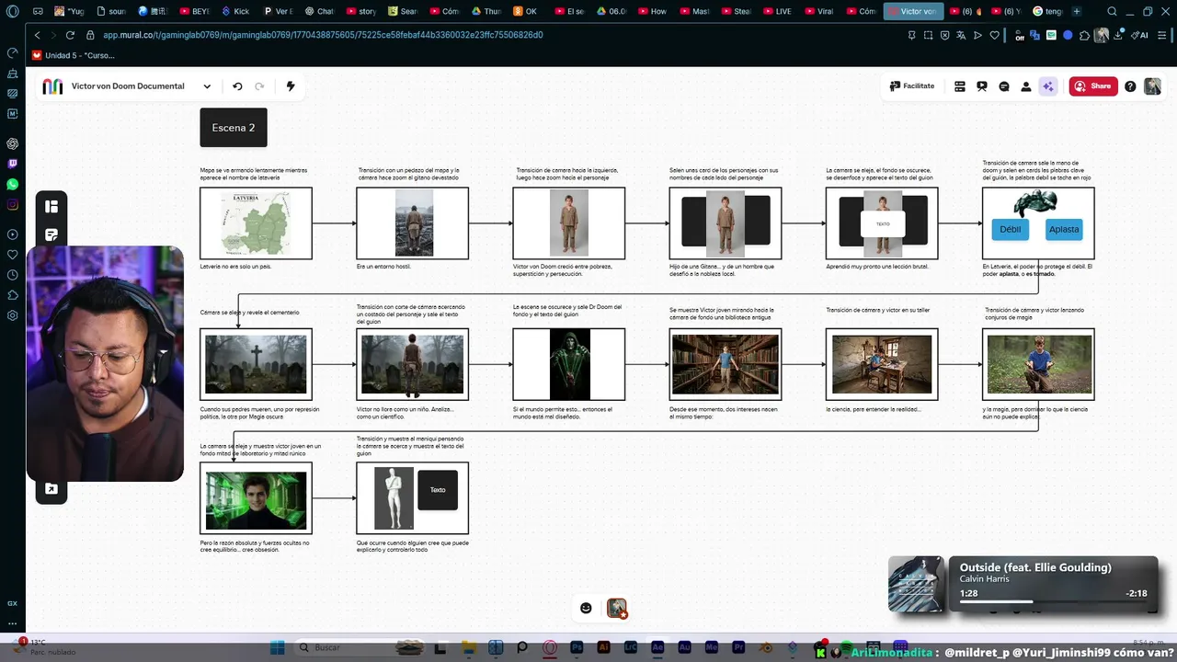Select the sticky note tool in left toolbar
Image resolution: width=1177 pixels, height=662 pixels.
pos(51,234)
